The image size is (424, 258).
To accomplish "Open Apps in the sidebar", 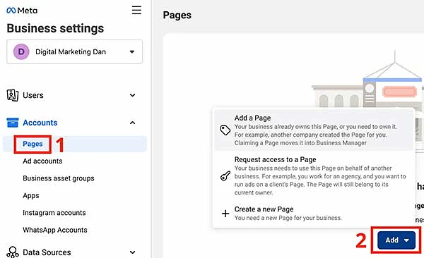I will [31, 196].
